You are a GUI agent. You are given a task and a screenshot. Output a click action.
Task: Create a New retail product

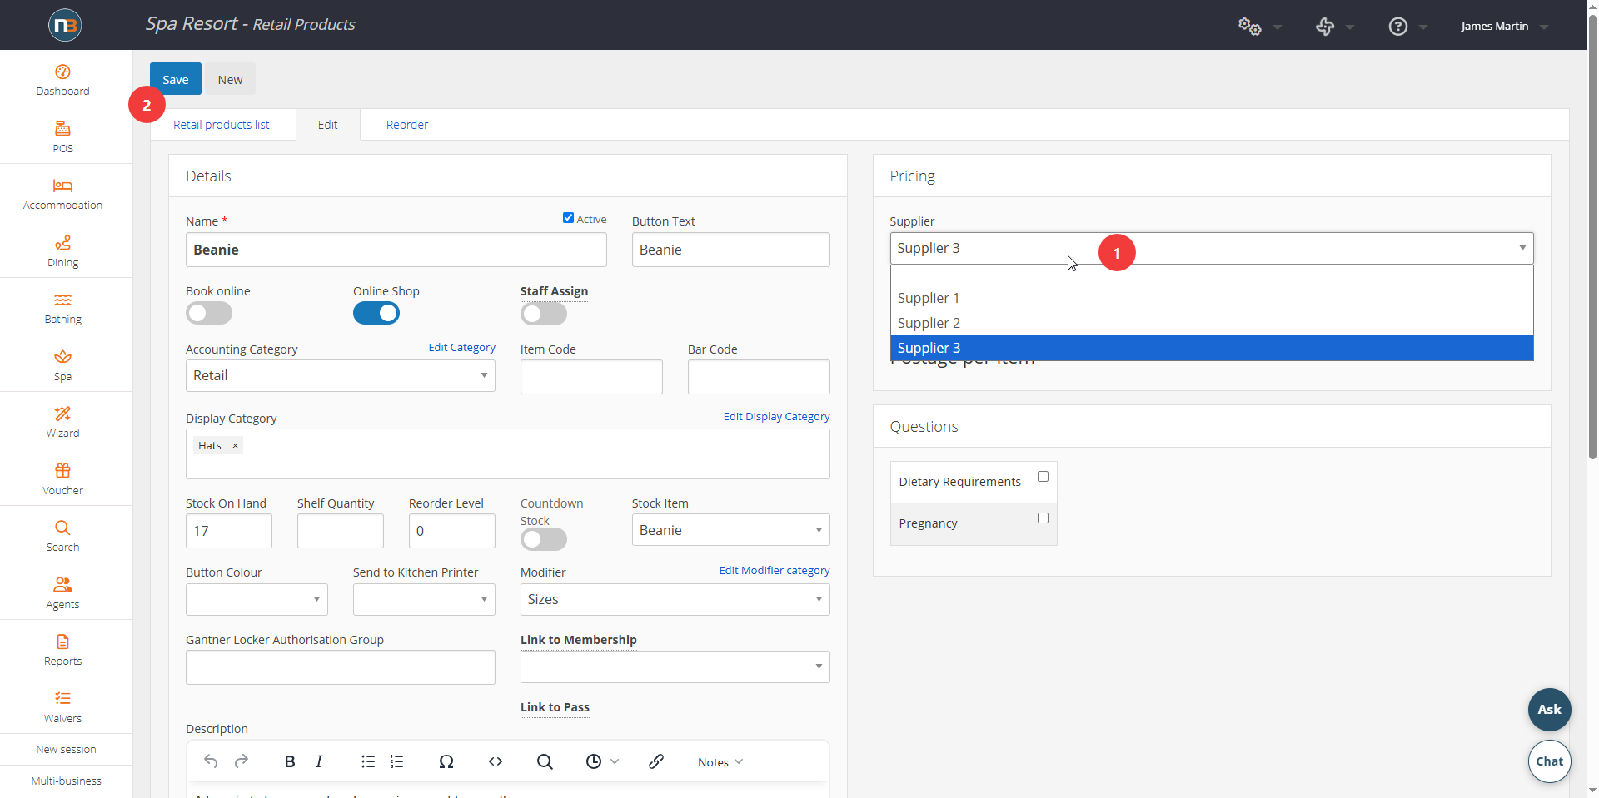231,79
